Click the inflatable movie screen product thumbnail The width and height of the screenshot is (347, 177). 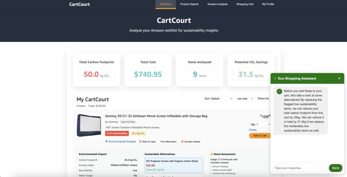[x=89, y=126]
